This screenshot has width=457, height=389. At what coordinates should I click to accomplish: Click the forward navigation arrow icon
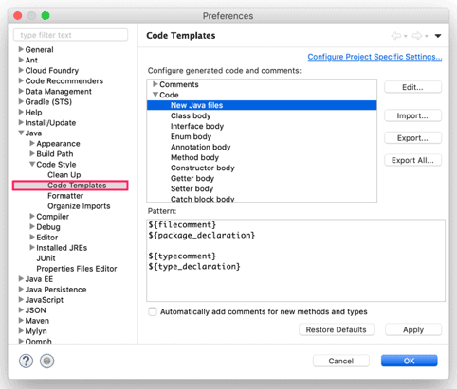point(417,36)
